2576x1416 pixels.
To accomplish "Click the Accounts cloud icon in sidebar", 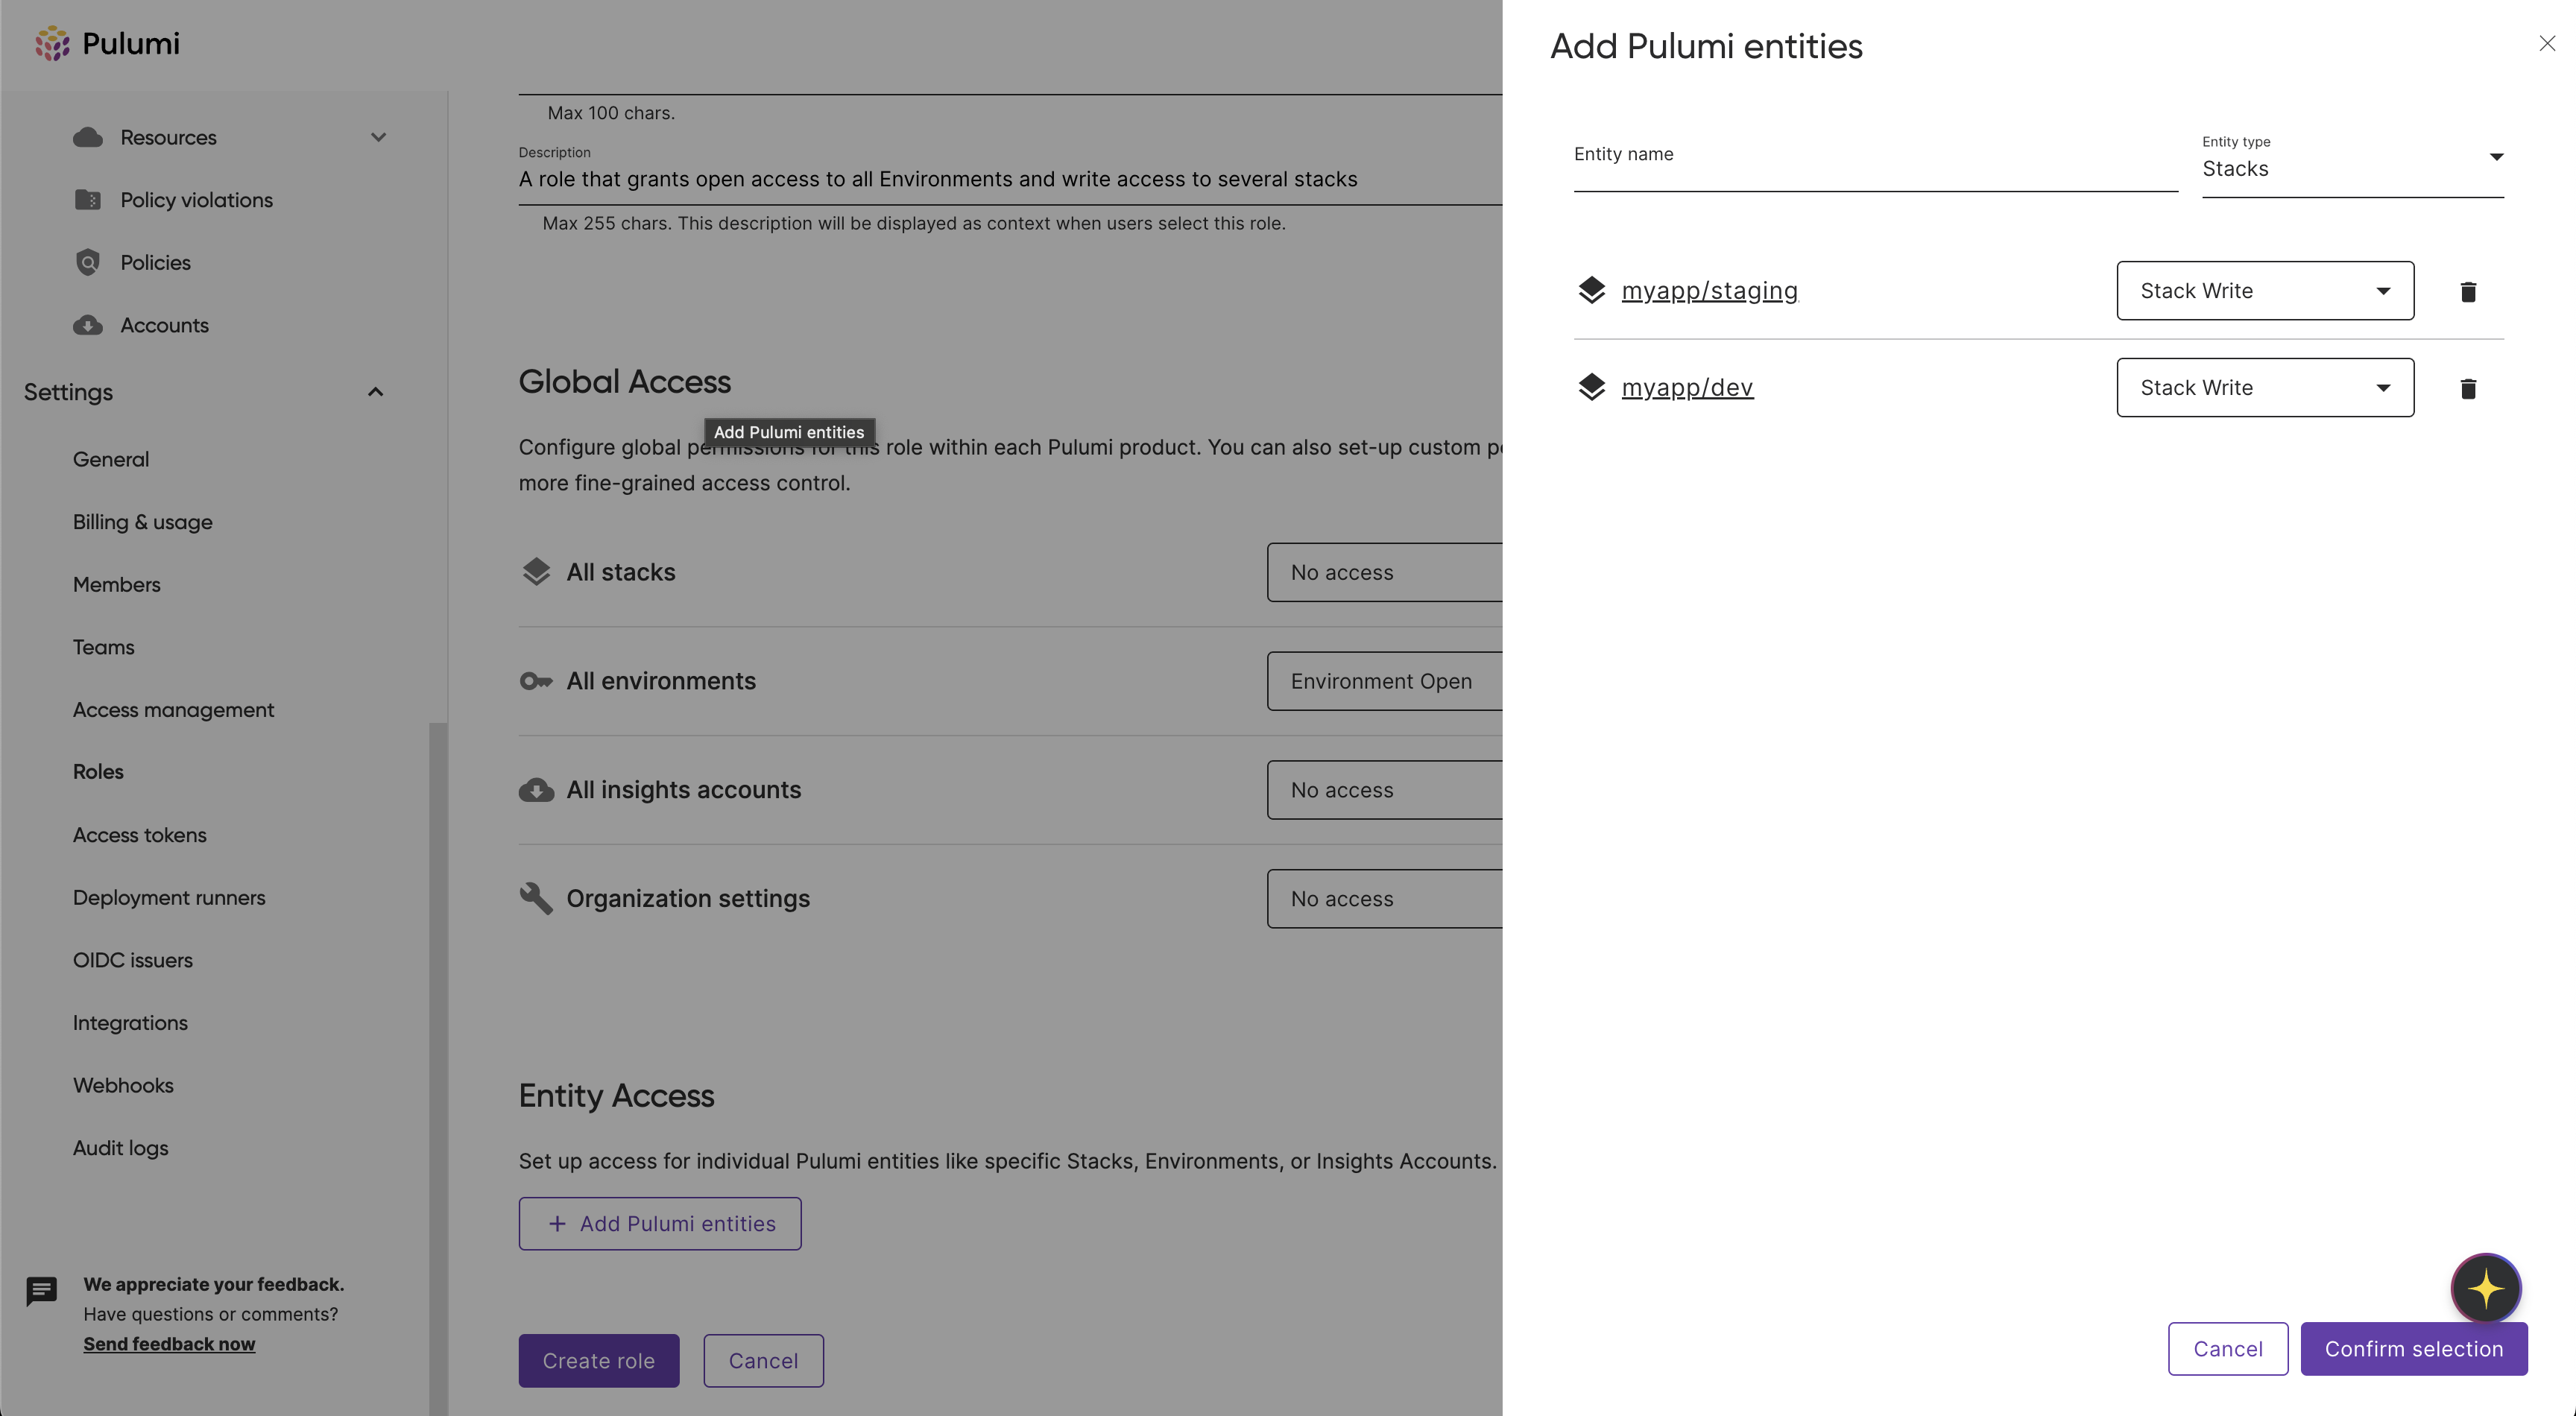I will pyautogui.click(x=88, y=325).
